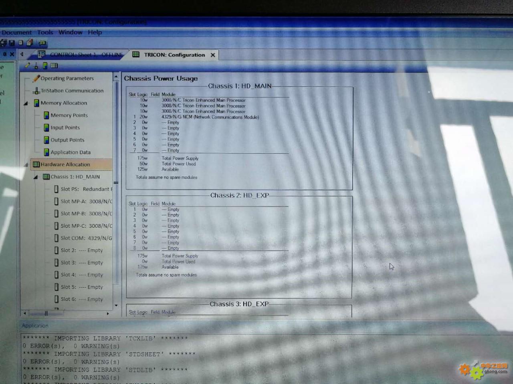
Task: Click the chassis grid icon of Hardware Allocation
Action: pos(36,164)
